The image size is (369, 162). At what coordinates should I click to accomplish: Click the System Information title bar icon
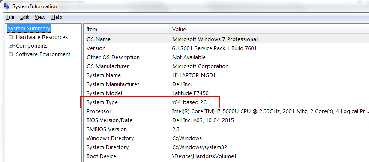coord(6,6)
